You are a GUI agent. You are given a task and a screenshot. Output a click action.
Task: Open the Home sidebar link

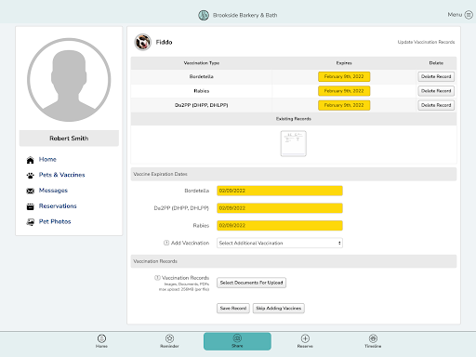pyautogui.click(x=47, y=159)
